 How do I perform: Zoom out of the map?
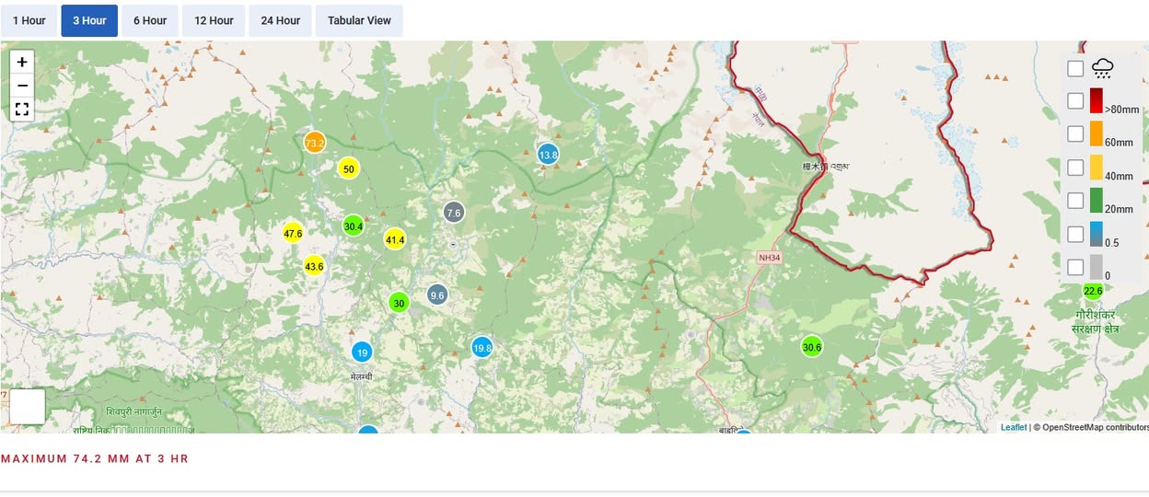pyautogui.click(x=22, y=87)
